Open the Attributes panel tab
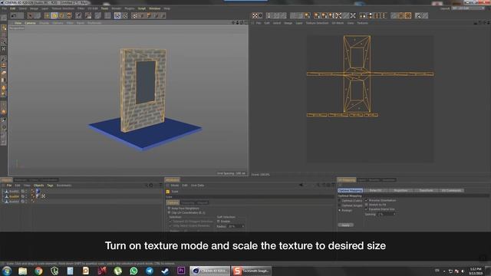 (x=172, y=180)
